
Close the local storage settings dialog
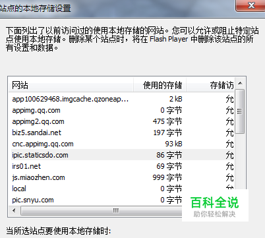[250, 5]
